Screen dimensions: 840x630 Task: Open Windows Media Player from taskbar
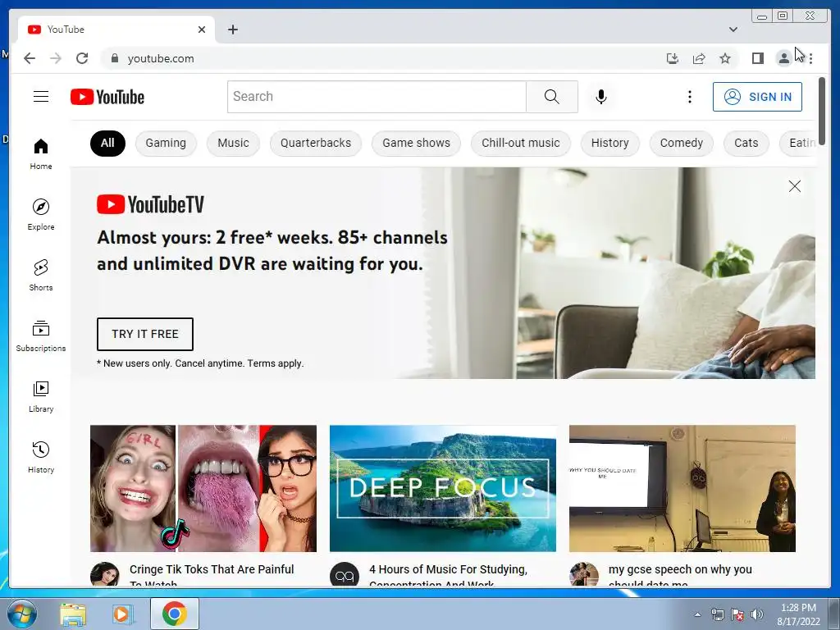click(x=123, y=614)
